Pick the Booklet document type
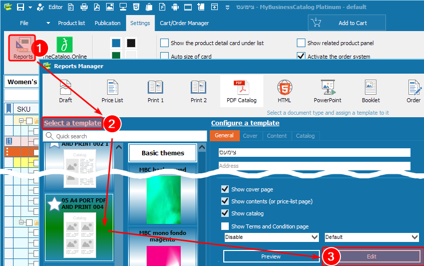 [x=370, y=91]
